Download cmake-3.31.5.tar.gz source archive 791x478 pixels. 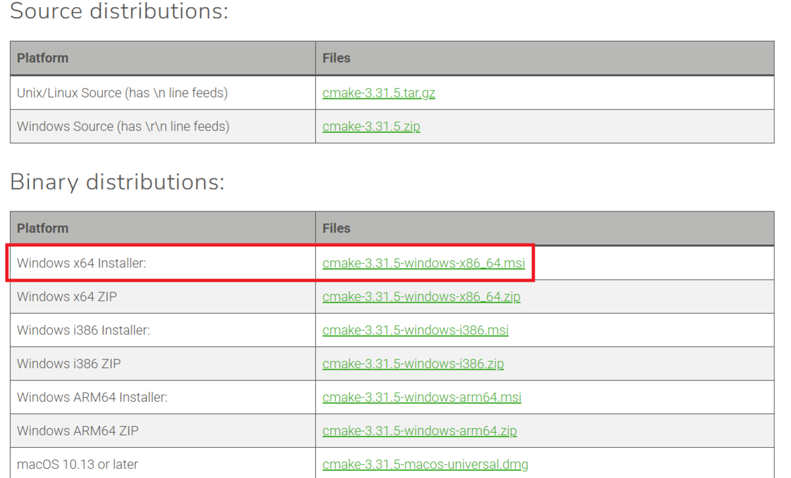(x=379, y=93)
